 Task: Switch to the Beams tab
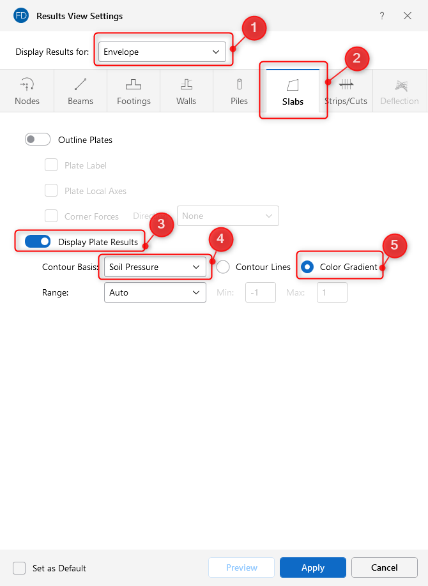coord(80,91)
